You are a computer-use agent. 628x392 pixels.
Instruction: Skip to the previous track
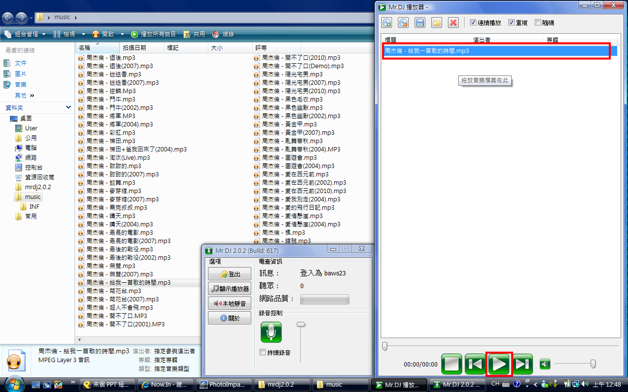[475, 364]
